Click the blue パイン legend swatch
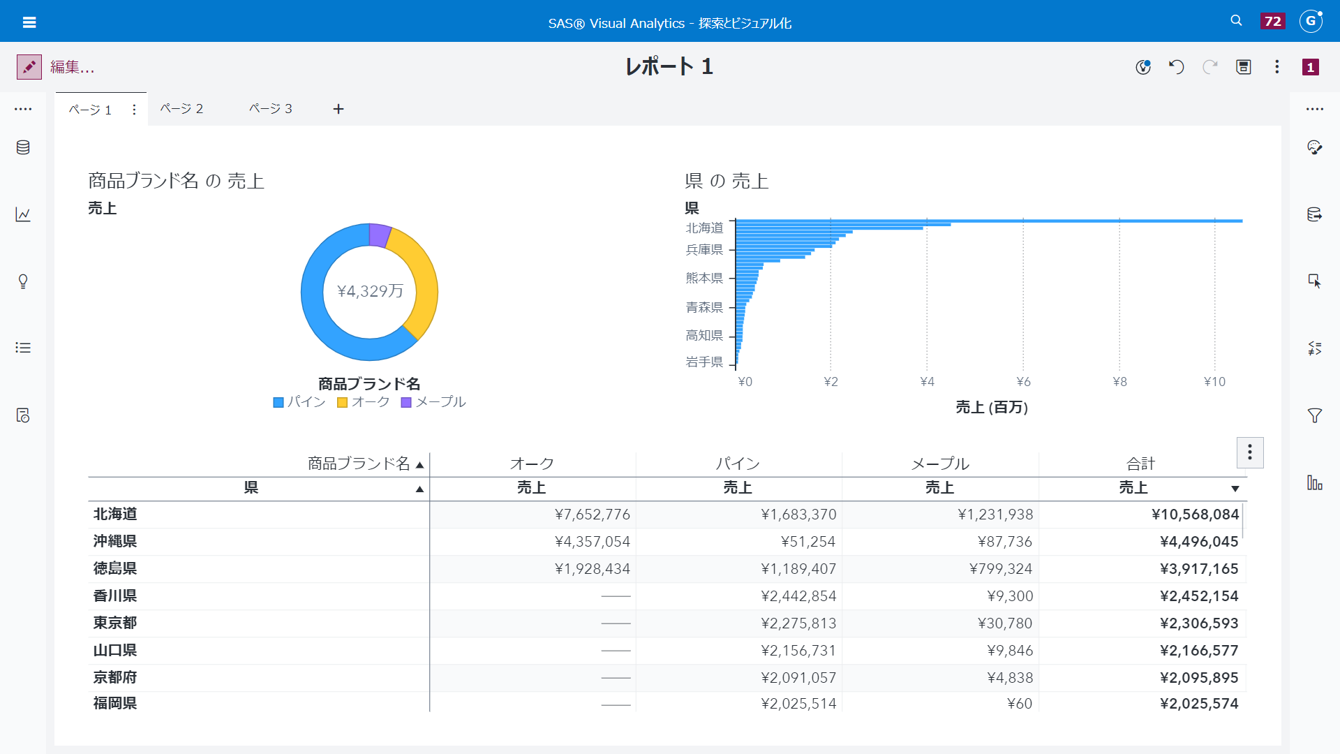1340x754 pixels. (x=278, y=402)
